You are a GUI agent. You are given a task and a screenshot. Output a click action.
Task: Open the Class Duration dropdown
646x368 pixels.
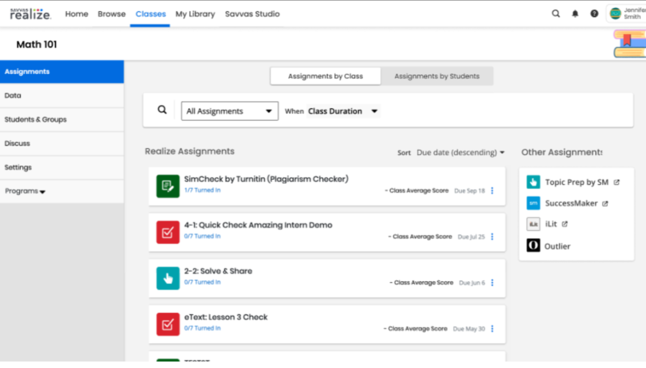343,111
